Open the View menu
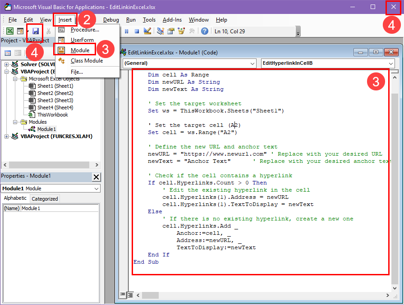The width and height of the screenshot is (404, 305). point(46,20)
